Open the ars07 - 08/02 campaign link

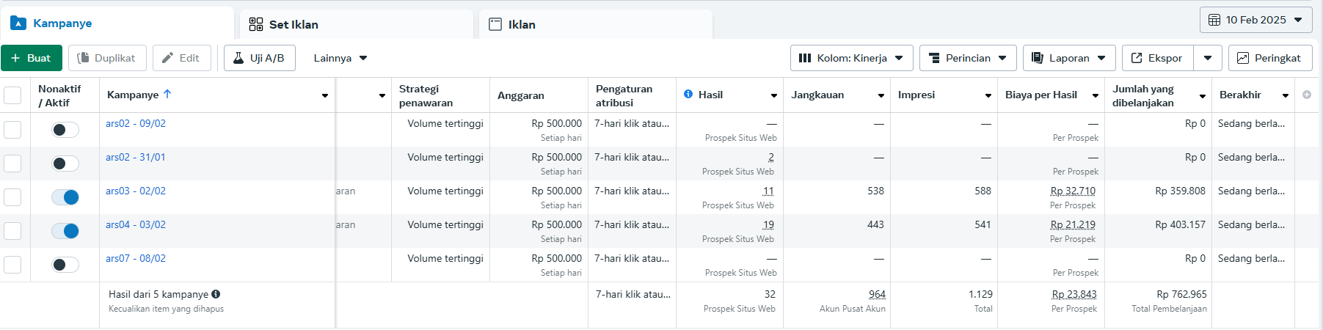136,258
